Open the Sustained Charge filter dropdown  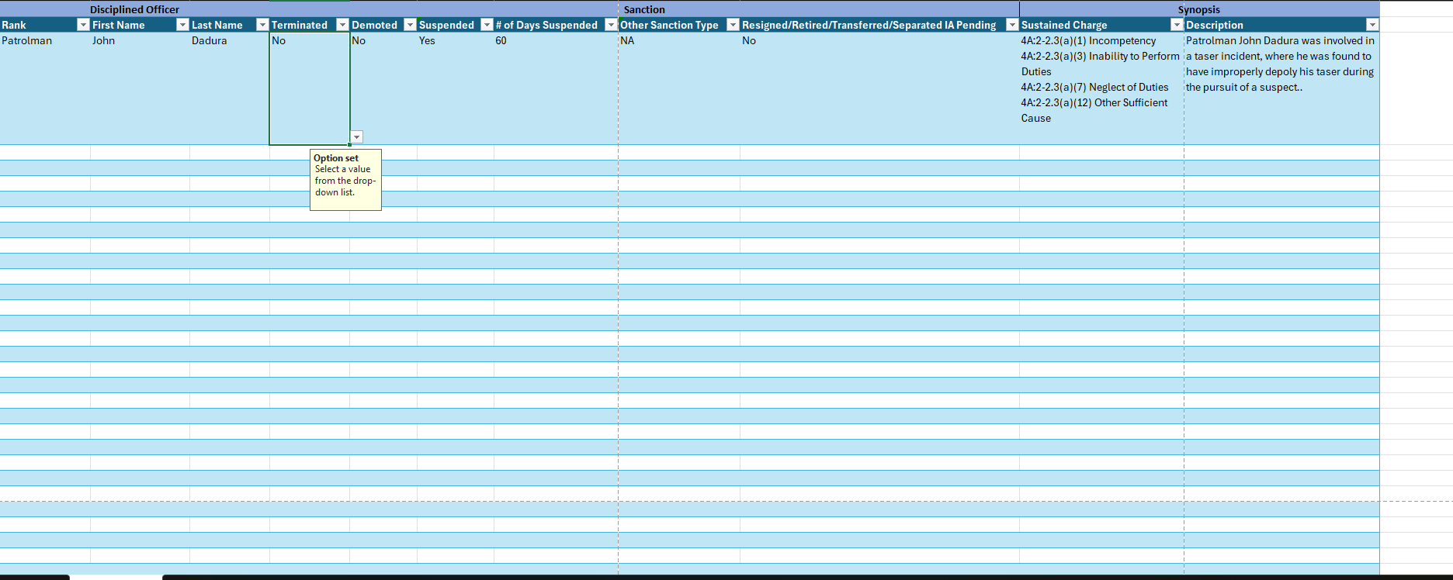click(x=1177, y=25)
